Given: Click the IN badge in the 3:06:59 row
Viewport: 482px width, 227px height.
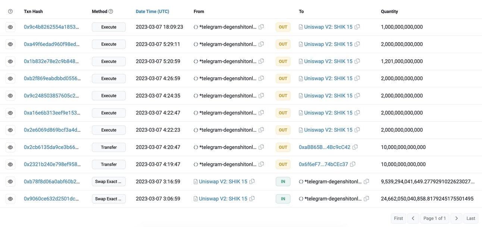Looking at the screenshot, I should (283, 199).
